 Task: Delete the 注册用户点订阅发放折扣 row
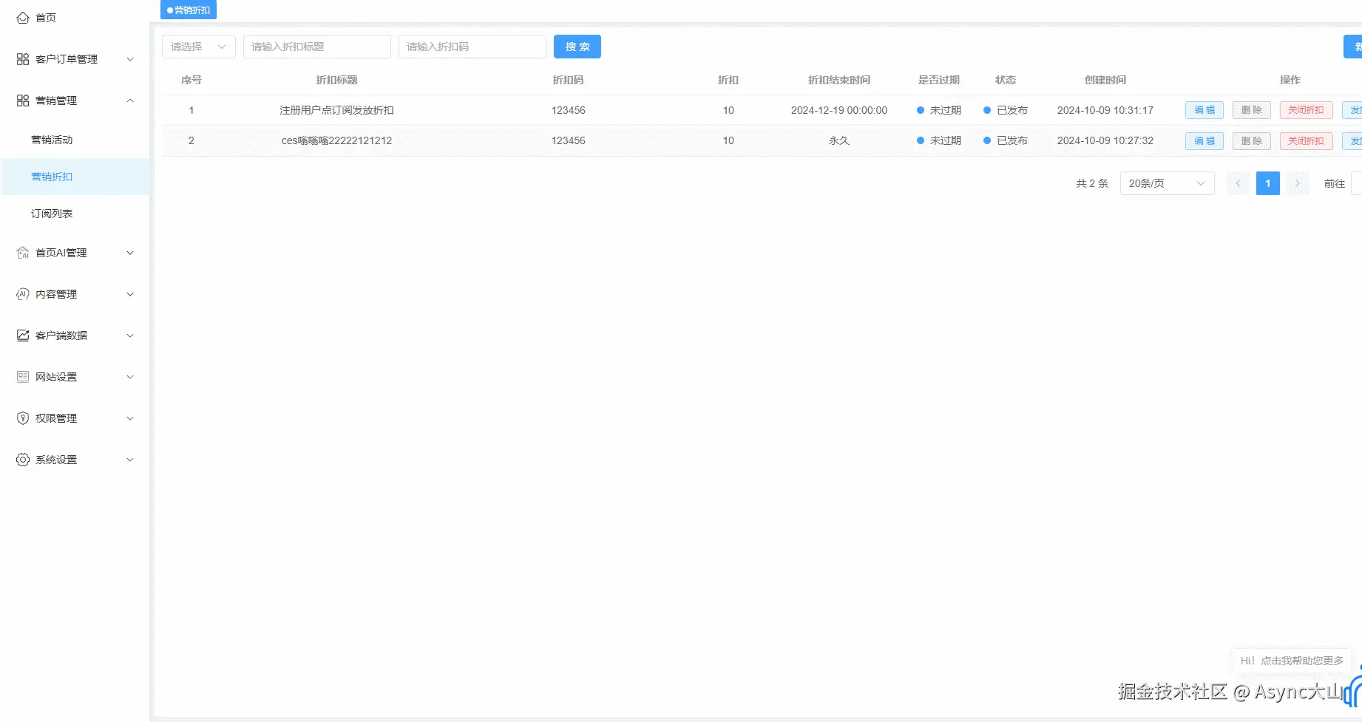click(1252, 110)
